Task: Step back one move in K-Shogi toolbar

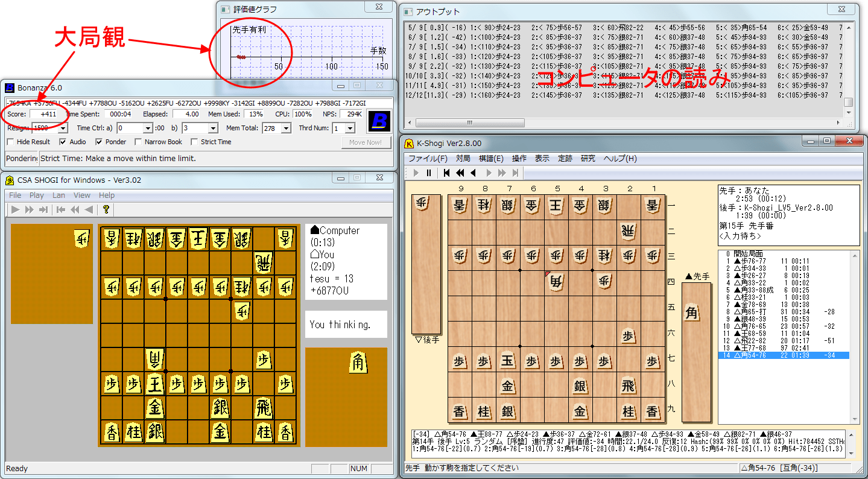Action: coord(474,173)
